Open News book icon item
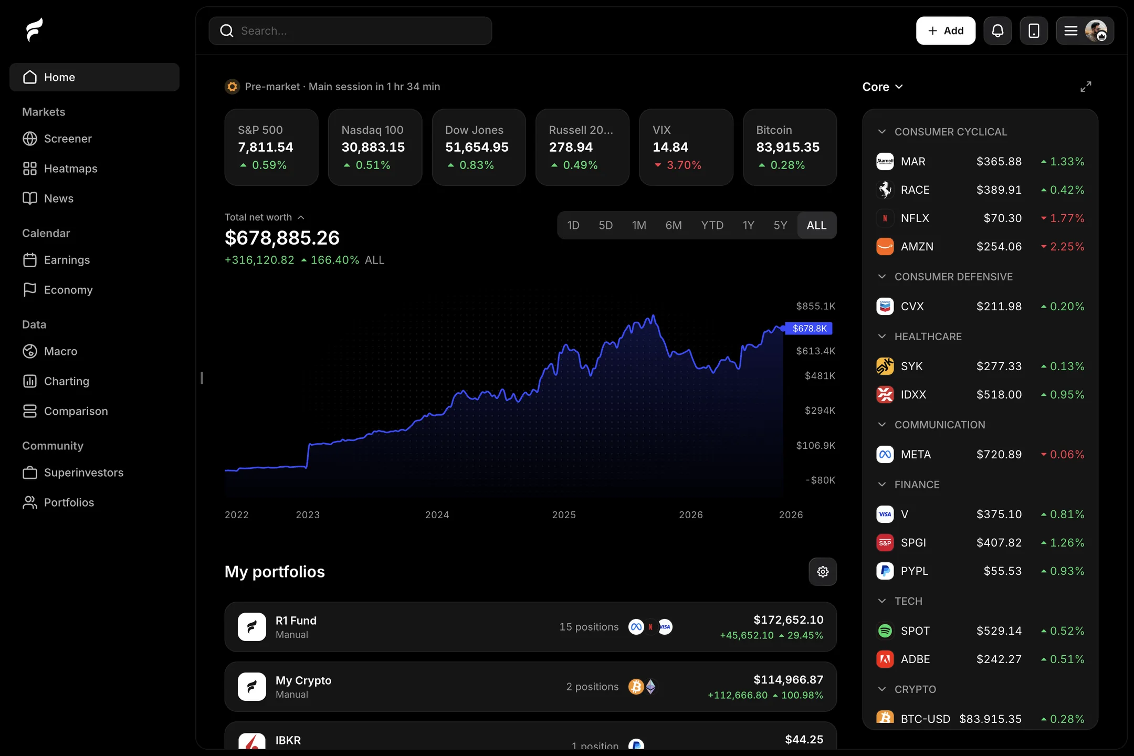Viewport: 1134px width, 756px height. (x=30, y=198)
